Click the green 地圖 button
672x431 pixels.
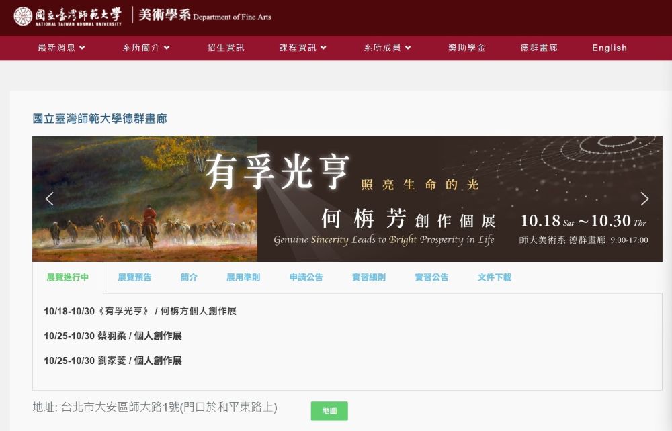[329, 411]
